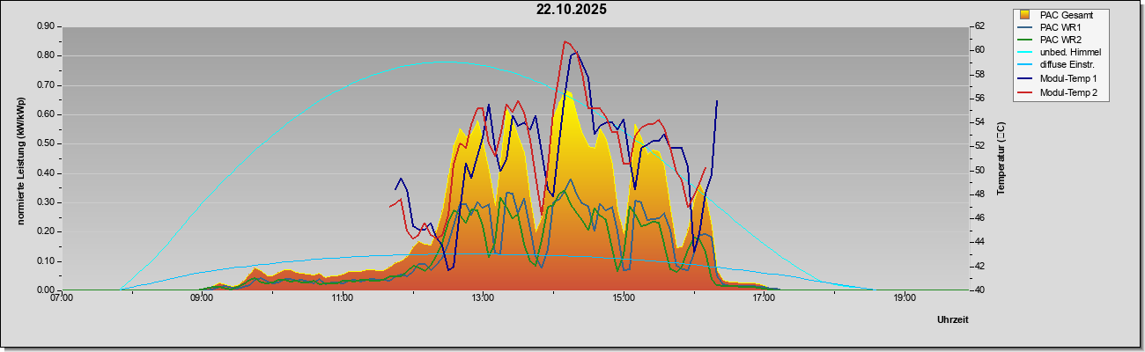Click the 0.10 power axis value
The height and width of the screenshot is (352, 1145).
pyautogui.click(x=46, y=261)
